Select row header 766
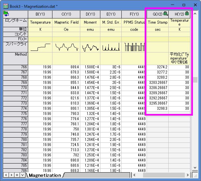 point(16,67)
